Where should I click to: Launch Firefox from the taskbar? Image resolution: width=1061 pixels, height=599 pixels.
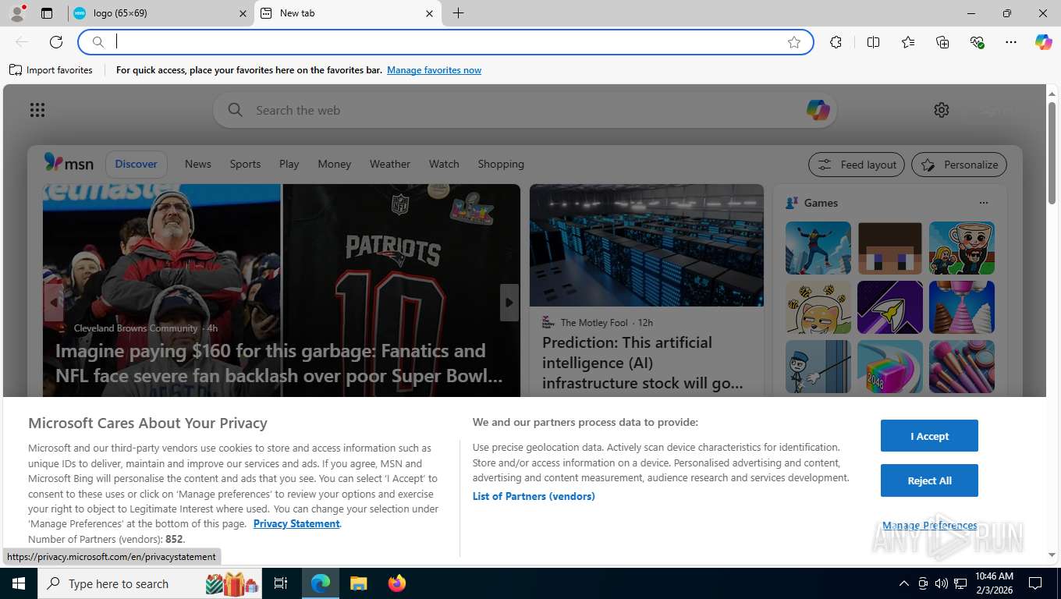click(397, 583)
